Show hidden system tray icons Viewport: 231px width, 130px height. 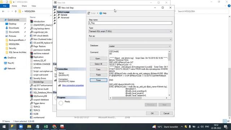182,127
